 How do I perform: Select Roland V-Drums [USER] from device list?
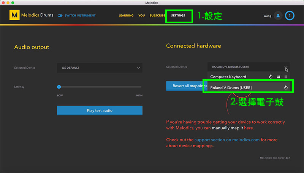coord(249,88)
